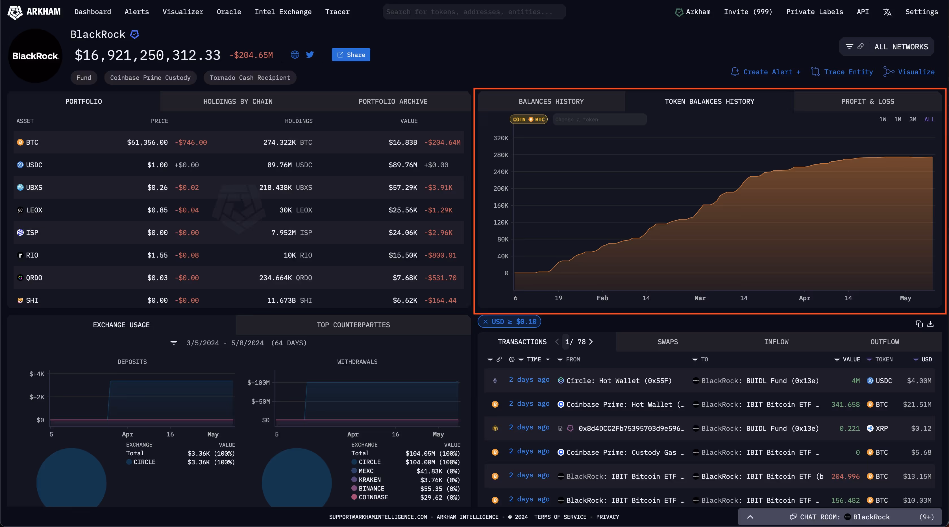Switch to PROFIT & LOSS tab
Viewport: 949px width, 527px height.
pos(867,102)
